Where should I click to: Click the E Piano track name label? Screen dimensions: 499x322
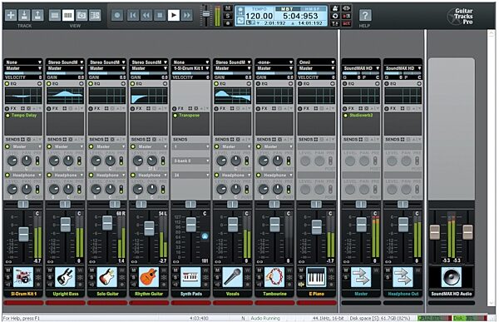coord(316,294)
